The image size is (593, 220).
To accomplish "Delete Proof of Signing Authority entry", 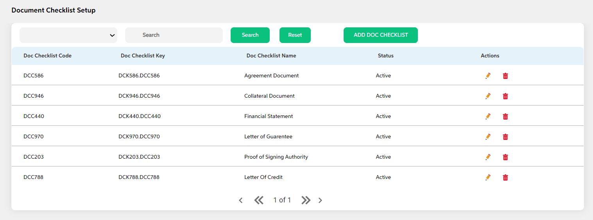I will click(x=505, y=157).
